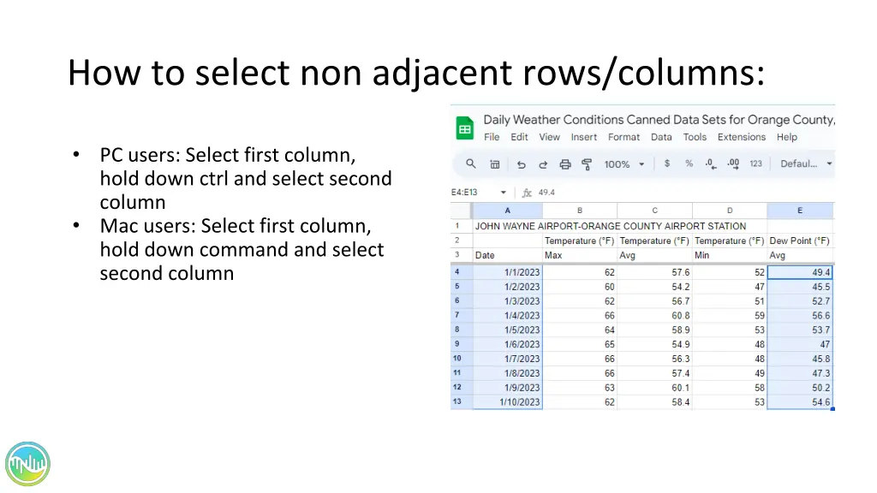
Task: Click date cell 1/10/2023
Action: click(x=507, y=402)
